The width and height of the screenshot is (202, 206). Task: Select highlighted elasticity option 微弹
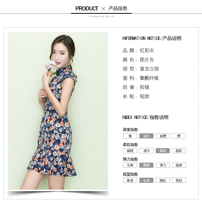(147, 165)
